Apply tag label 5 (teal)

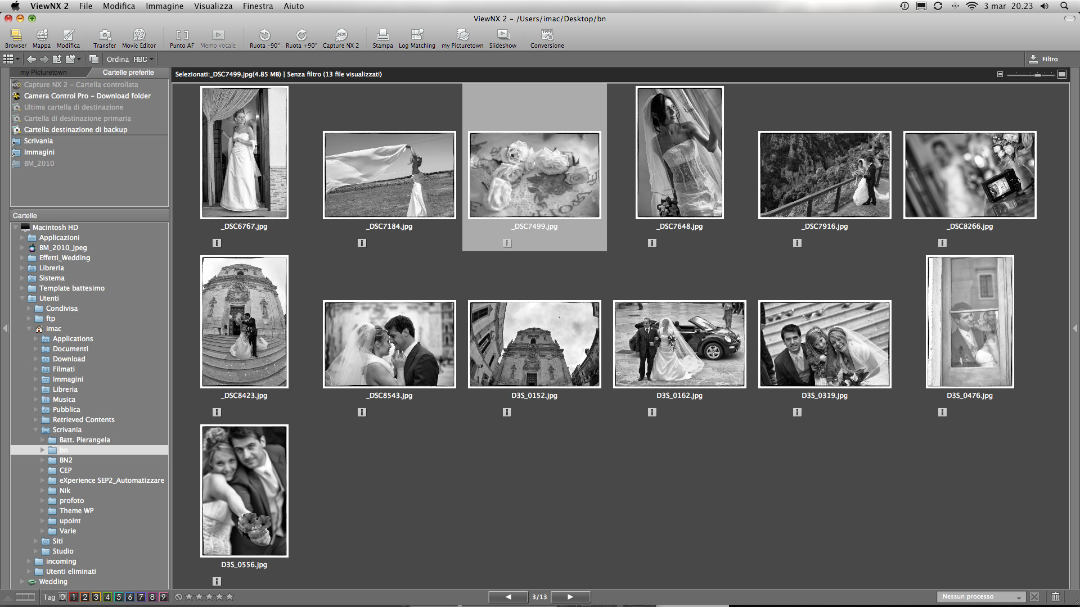119,597
